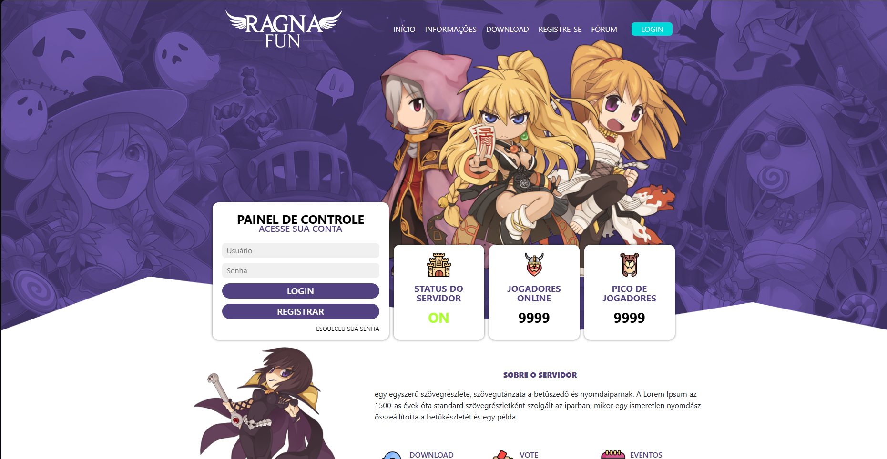Click the bear icon above Pico de Jogadores
The height and width of the screenshot is (459, 887).
(629, 265)
